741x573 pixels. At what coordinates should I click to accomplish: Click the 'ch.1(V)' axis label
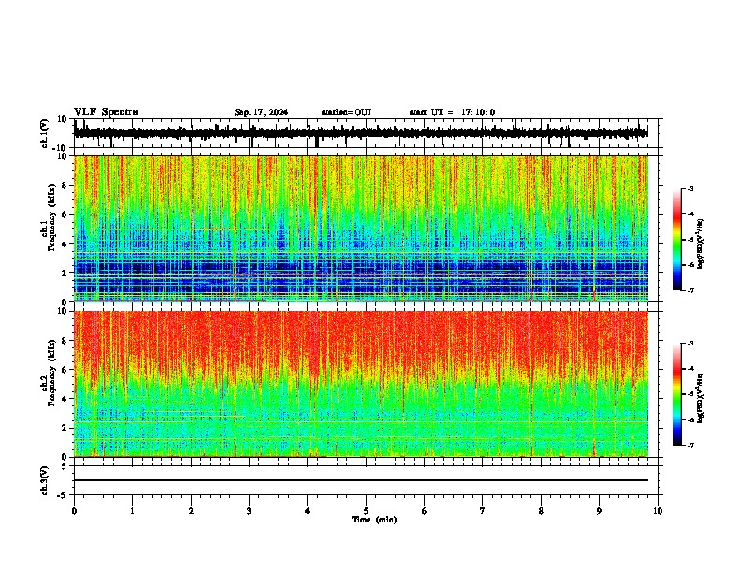point(45,133)
